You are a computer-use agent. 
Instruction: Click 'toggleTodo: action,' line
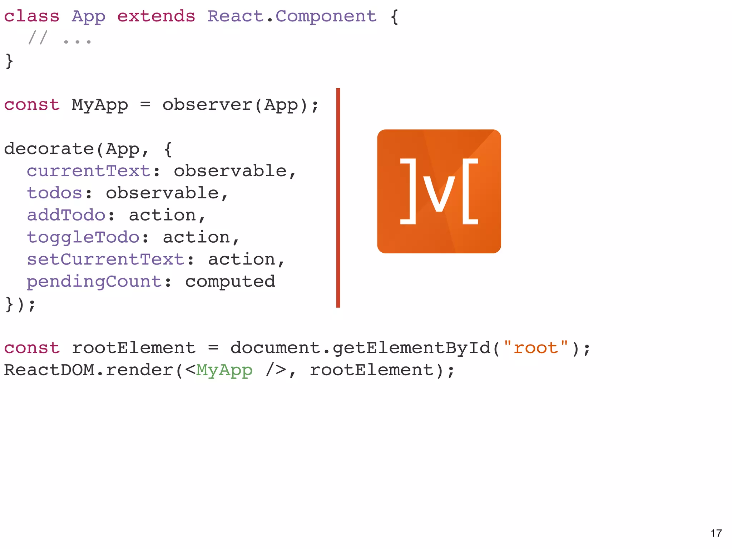tap(133, 238)
